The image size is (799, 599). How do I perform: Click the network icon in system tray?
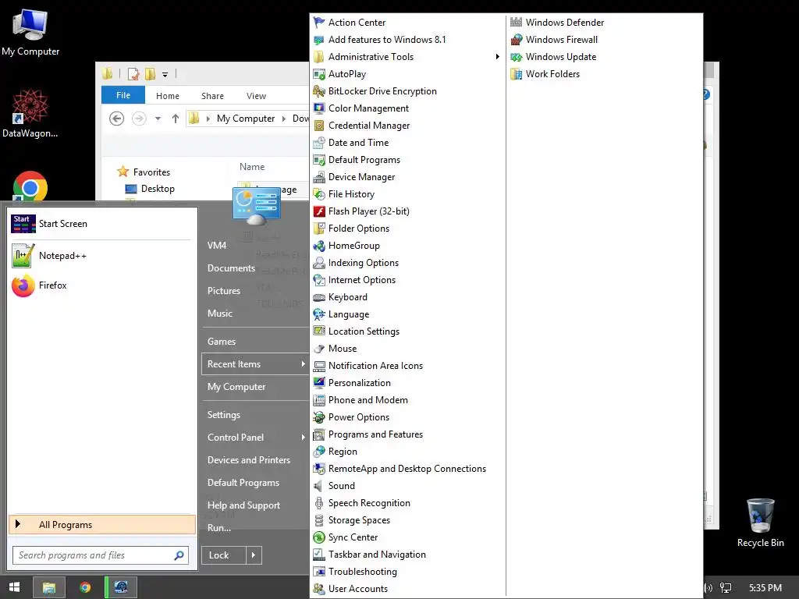726,588
